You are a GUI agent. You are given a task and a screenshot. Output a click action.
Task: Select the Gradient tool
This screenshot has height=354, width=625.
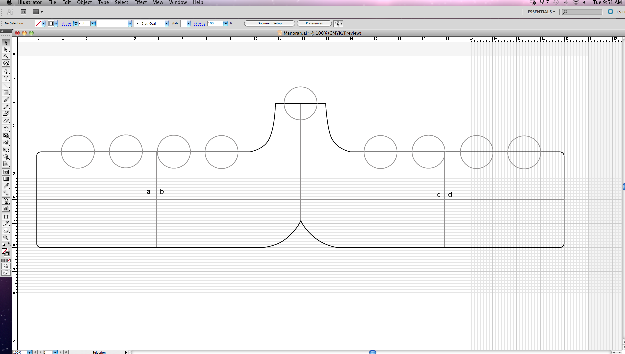tap(6, 178)
